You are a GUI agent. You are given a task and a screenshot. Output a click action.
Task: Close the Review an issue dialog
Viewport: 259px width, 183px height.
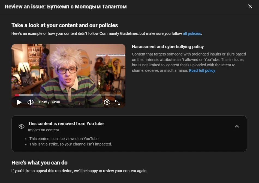[x=250, y=6]
